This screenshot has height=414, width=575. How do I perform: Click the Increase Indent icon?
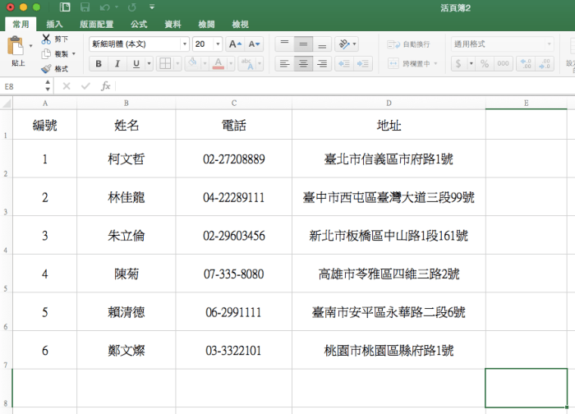pos(363,64)
